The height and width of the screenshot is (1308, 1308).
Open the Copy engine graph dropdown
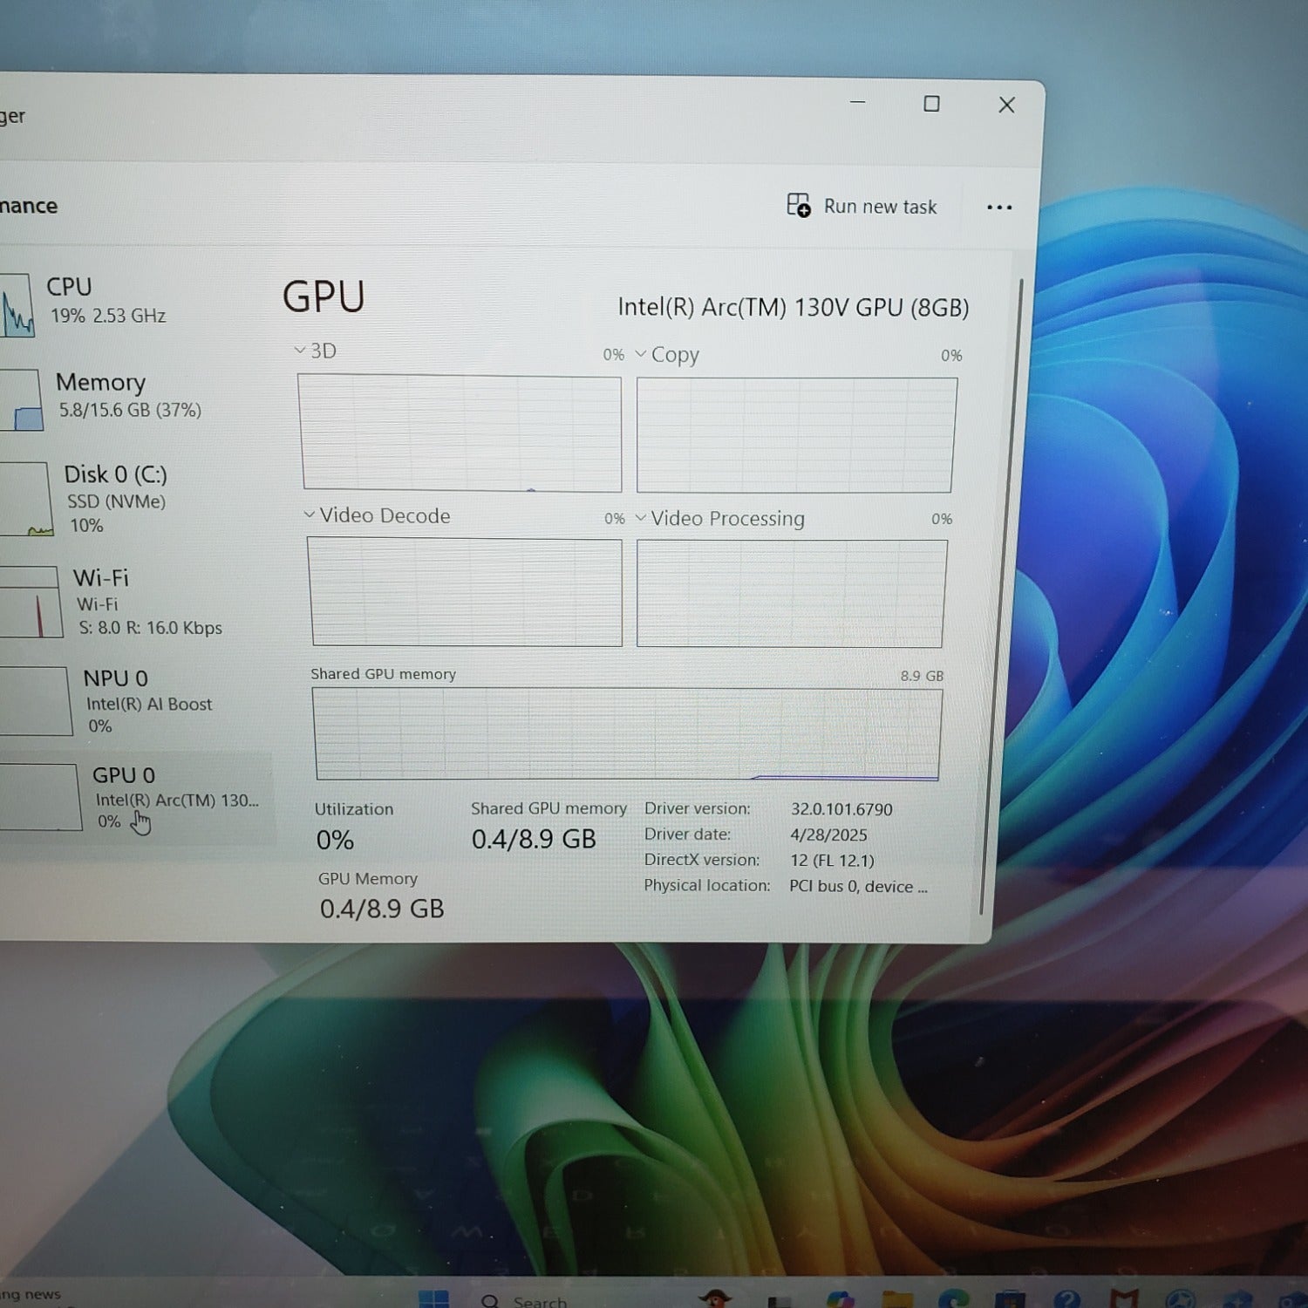point(641,353)
